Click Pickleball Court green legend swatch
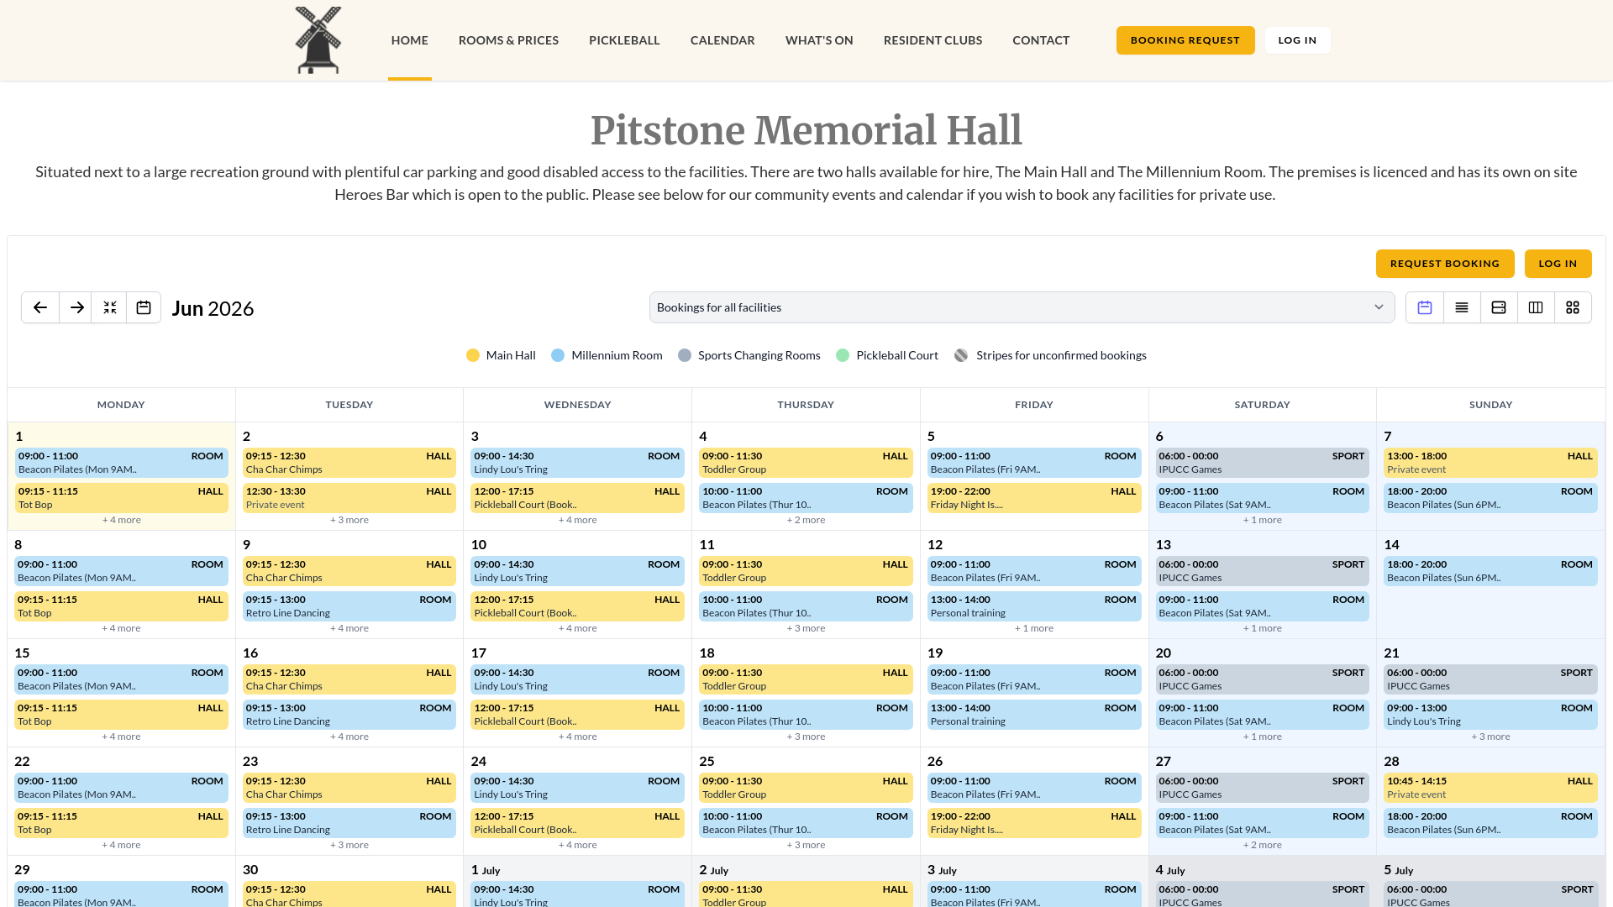This screenshot has width=1613, height=907. pos(843,355)
